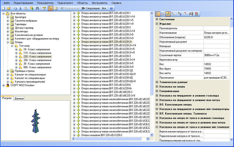The width and height of the screenshot is (234, 147).
Task: Click the 3D tower preview image
Action: pyautogui.click(x=35, y=121)
